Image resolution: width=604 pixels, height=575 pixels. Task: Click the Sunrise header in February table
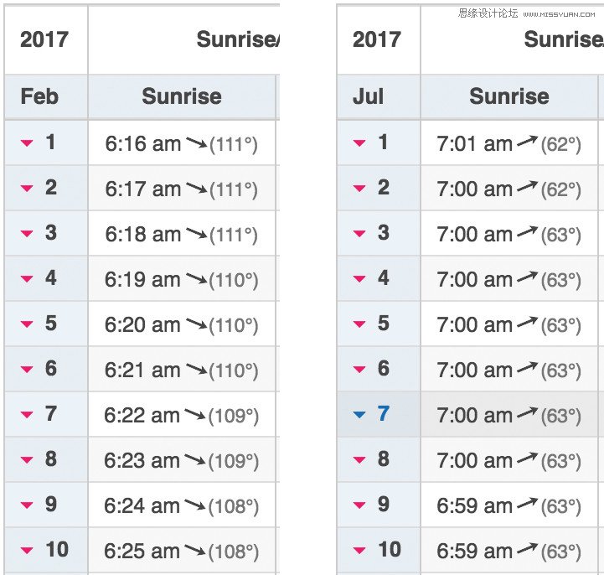(x=182, y=96)
